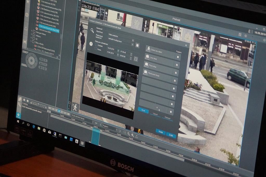Click the clock icon beside Doba pro vyhledávání

tap(91, 44)
